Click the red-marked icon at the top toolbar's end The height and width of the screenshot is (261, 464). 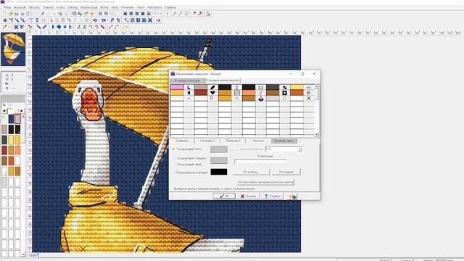(x=208, y=14)
